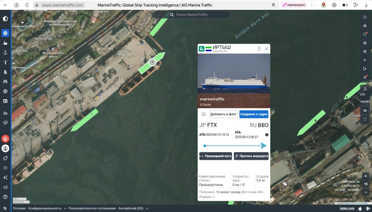
Task: Reload the page with browser refresh icon
Action: click(27, 5)
